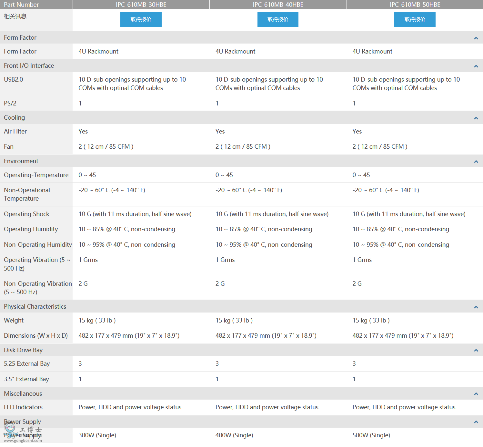Collapse the Cooling section chevron
Image resolution: width=483 pixels, height=447 pixels.
click(x=476, y=118)
